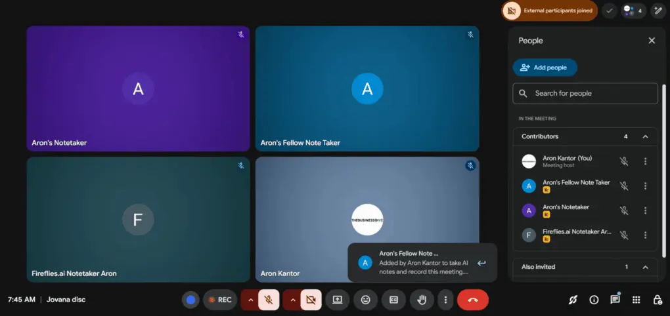
Task: Click the Present now screen share icon
Action: (337, 300)
